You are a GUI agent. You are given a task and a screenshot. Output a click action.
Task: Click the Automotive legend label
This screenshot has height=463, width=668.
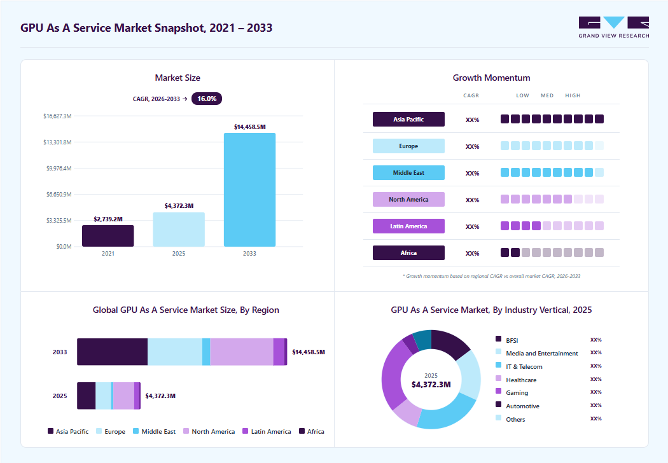point(522,406)
